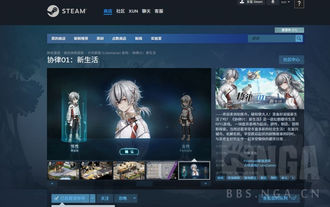Open the 聊天 menu item
The image size is (330, 207).
pos(146,11)
